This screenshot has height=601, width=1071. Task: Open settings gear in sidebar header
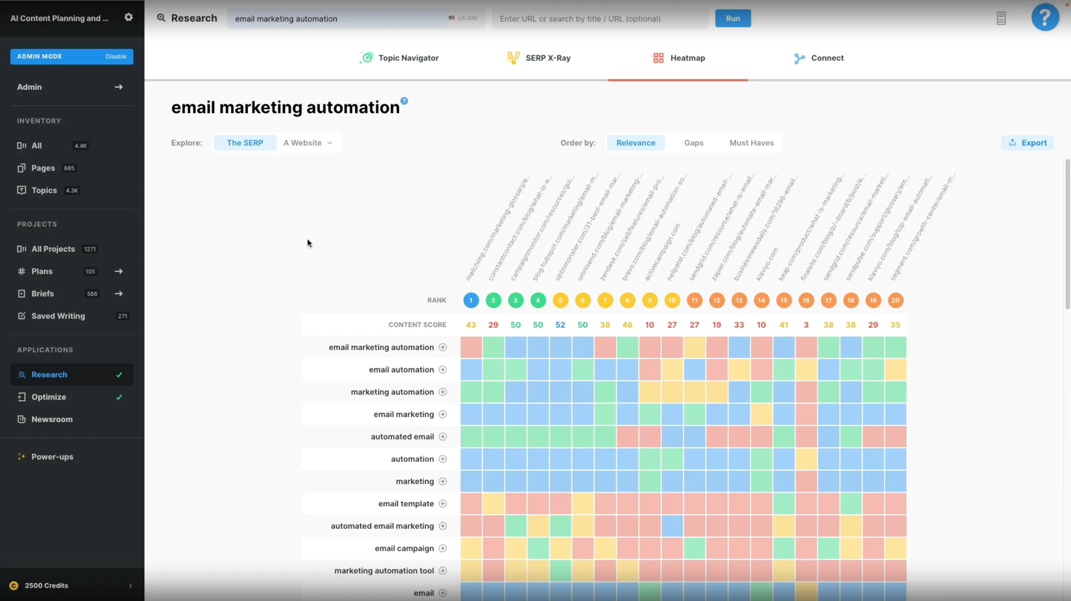point(128,17)
